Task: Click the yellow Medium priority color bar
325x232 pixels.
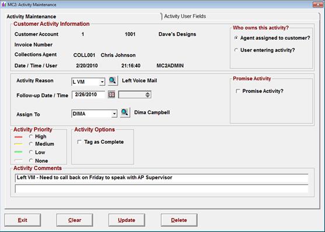Action: [x=19, y=144]
